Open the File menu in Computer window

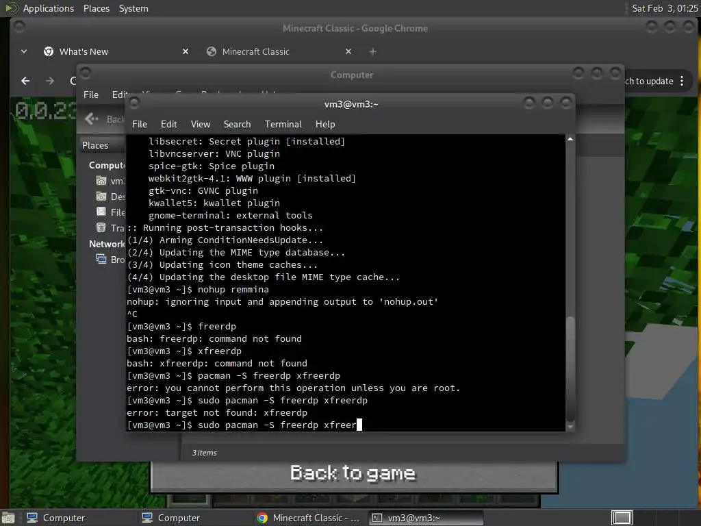pos(91,95)
